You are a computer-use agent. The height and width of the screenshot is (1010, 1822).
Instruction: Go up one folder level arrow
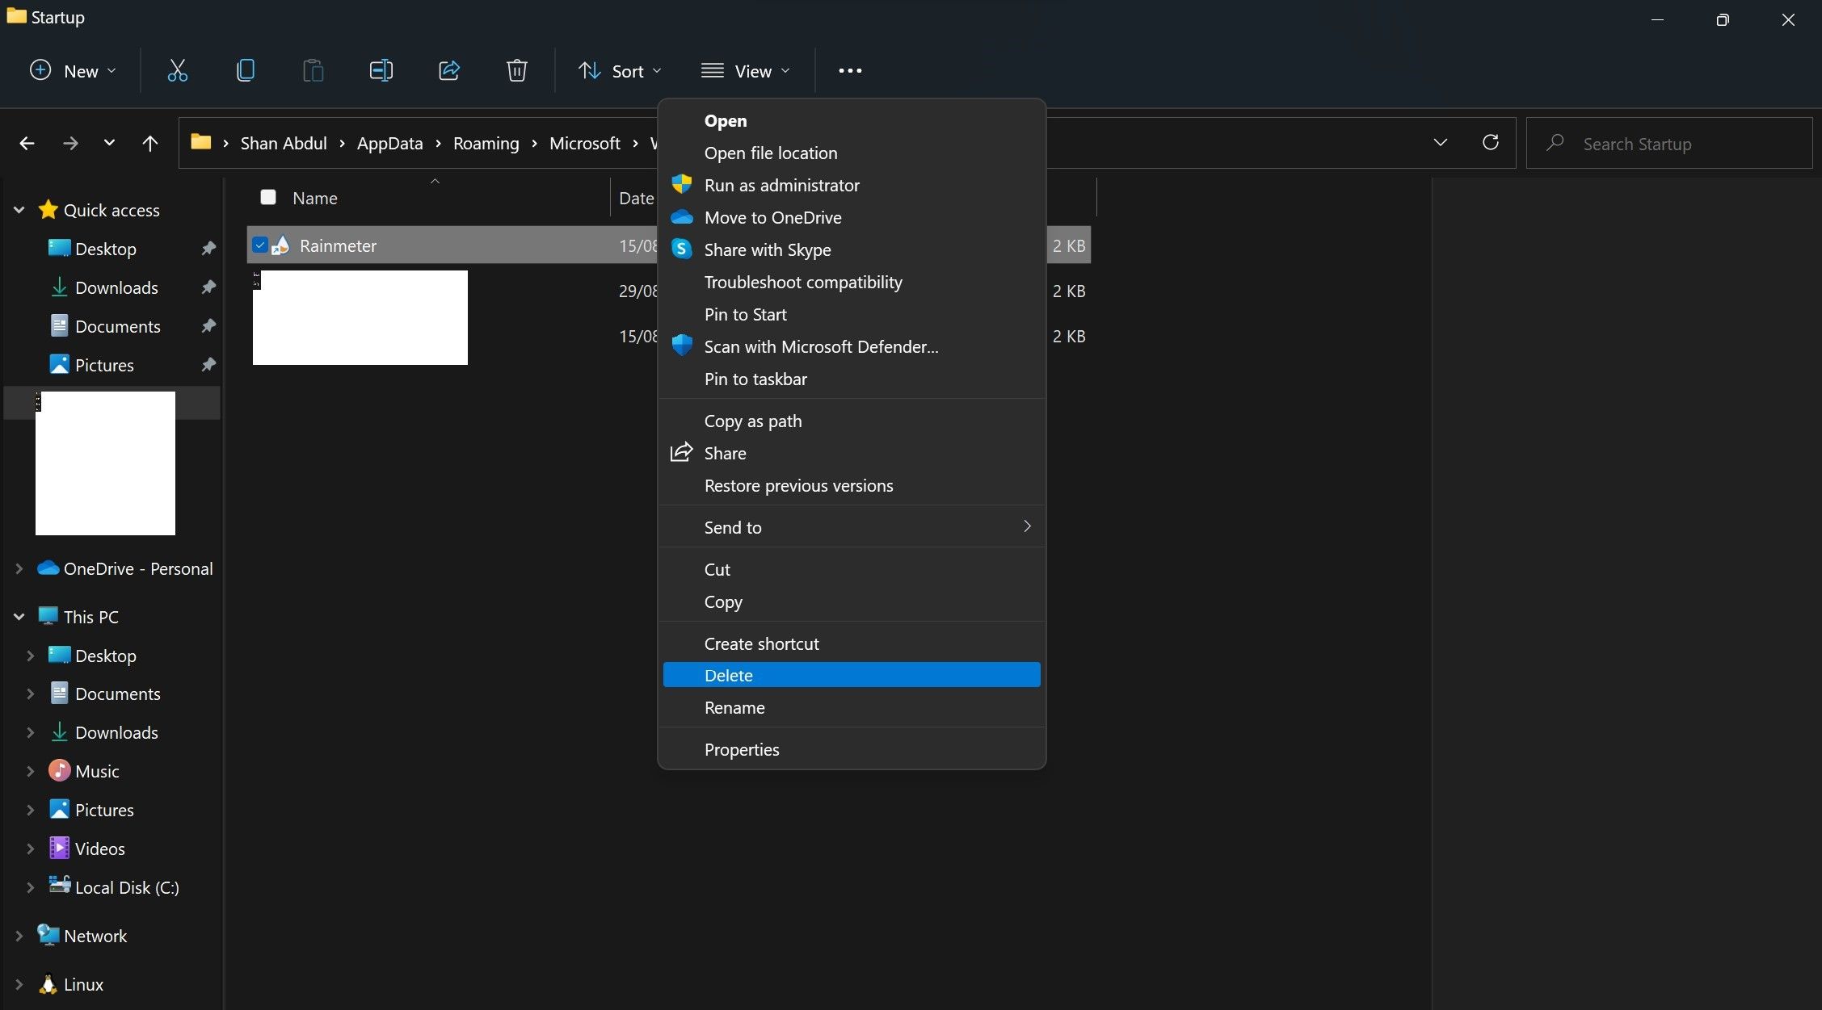pyautogui.click(x=149, y=144)
